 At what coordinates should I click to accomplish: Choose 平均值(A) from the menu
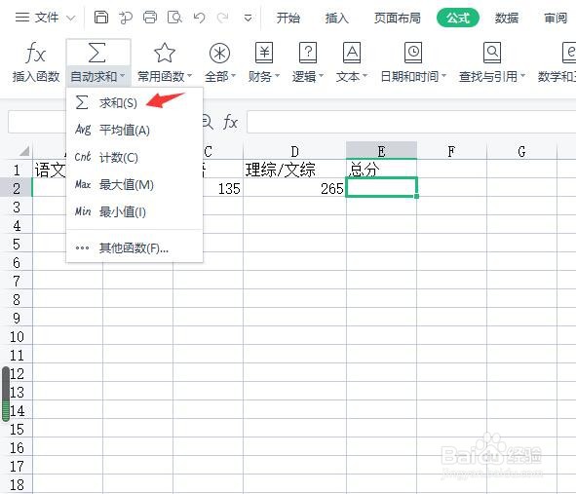(134, 130)
